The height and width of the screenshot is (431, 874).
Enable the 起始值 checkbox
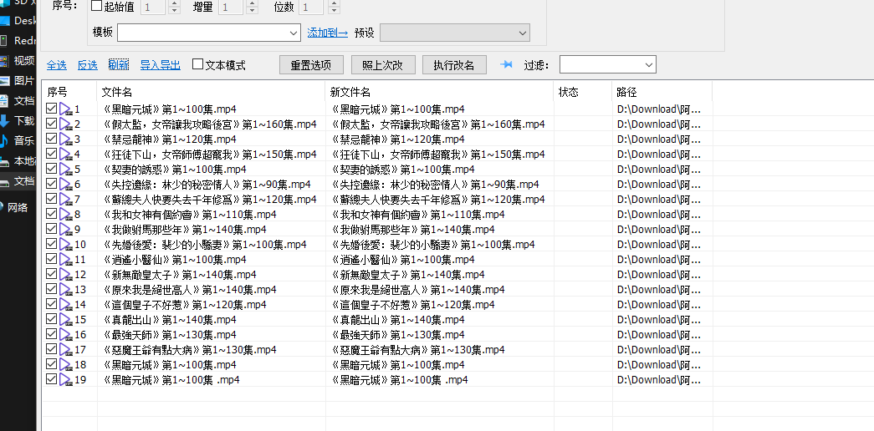click(96, 7)
